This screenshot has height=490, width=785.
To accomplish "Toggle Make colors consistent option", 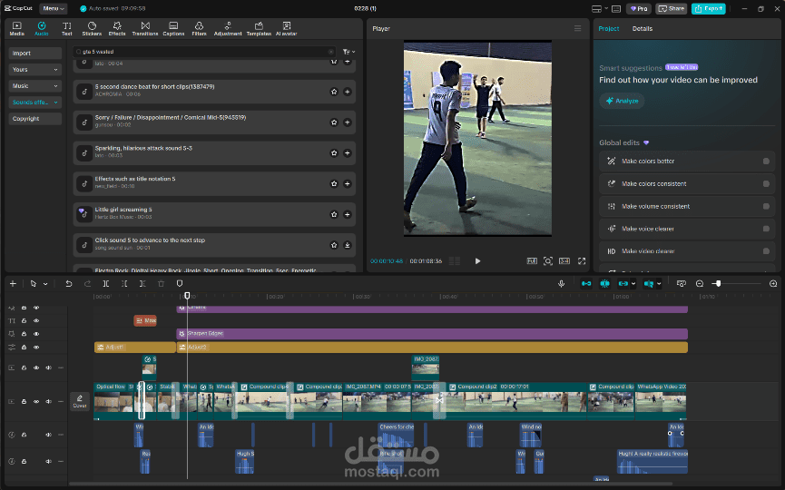I will click(766, 183).
